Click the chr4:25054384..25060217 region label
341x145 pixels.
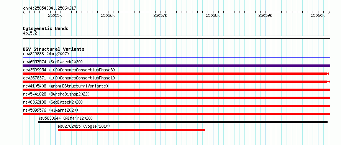pos(49,8)
